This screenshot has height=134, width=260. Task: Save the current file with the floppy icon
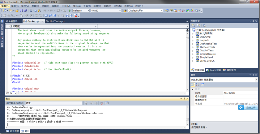[x=21, y=11]
